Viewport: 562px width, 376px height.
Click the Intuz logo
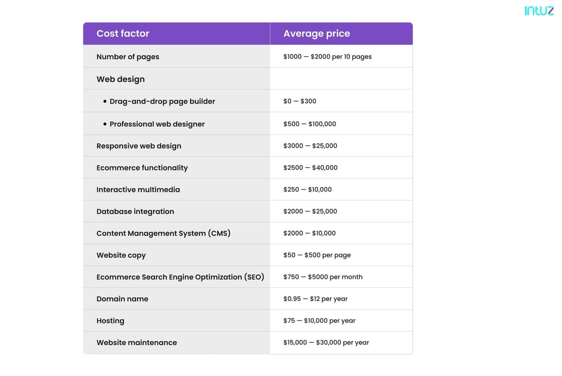coord(539,11)
